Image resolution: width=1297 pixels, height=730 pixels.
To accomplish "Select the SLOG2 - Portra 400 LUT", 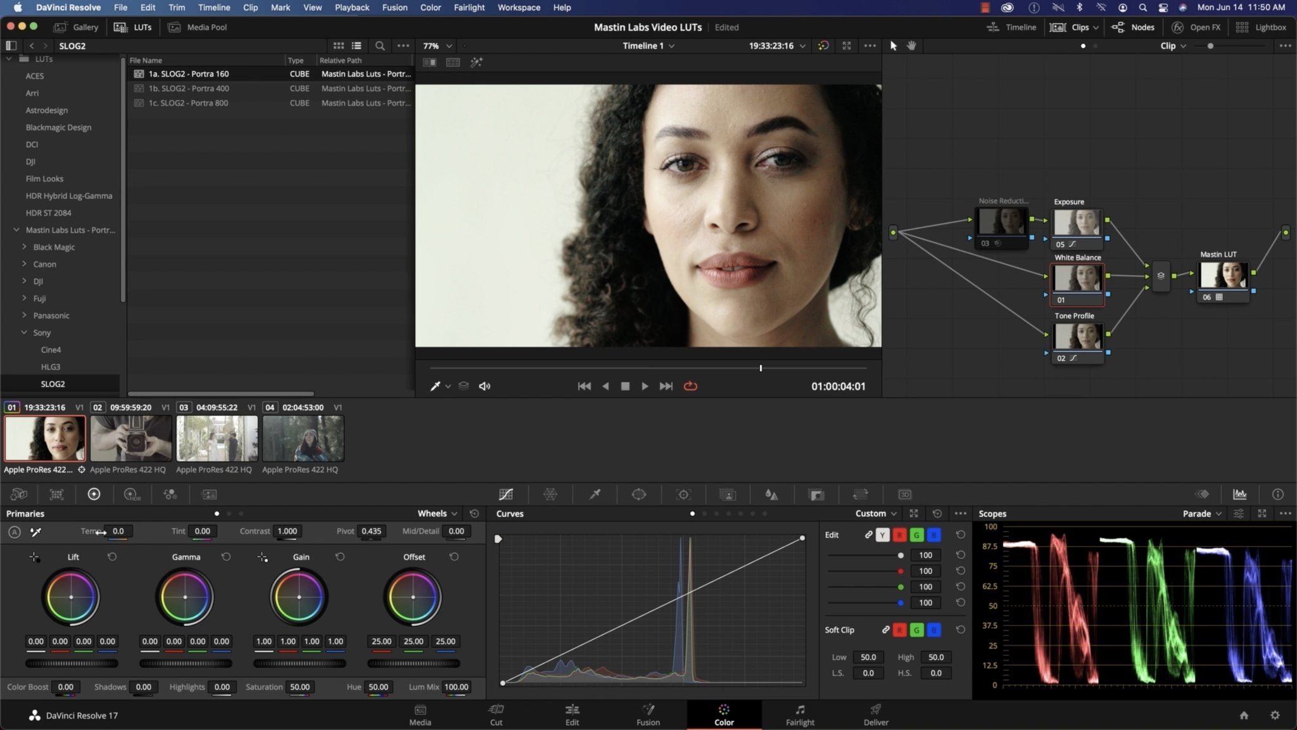I will coord(191,88).
